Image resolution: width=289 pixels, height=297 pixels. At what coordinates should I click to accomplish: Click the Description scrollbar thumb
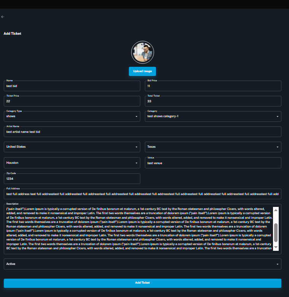click(x=276, y=232)
